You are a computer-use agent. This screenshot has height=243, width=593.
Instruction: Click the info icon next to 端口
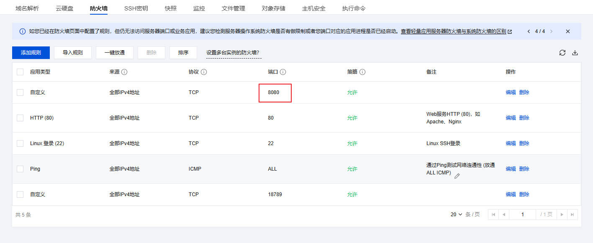click(283, 72)
